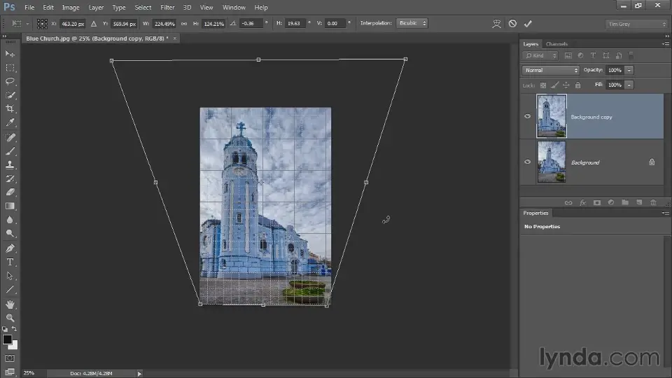Open the Interpolation Bicubic dropdown
Viewport: 672px width, 378px height.
click(x=412, y=23)
